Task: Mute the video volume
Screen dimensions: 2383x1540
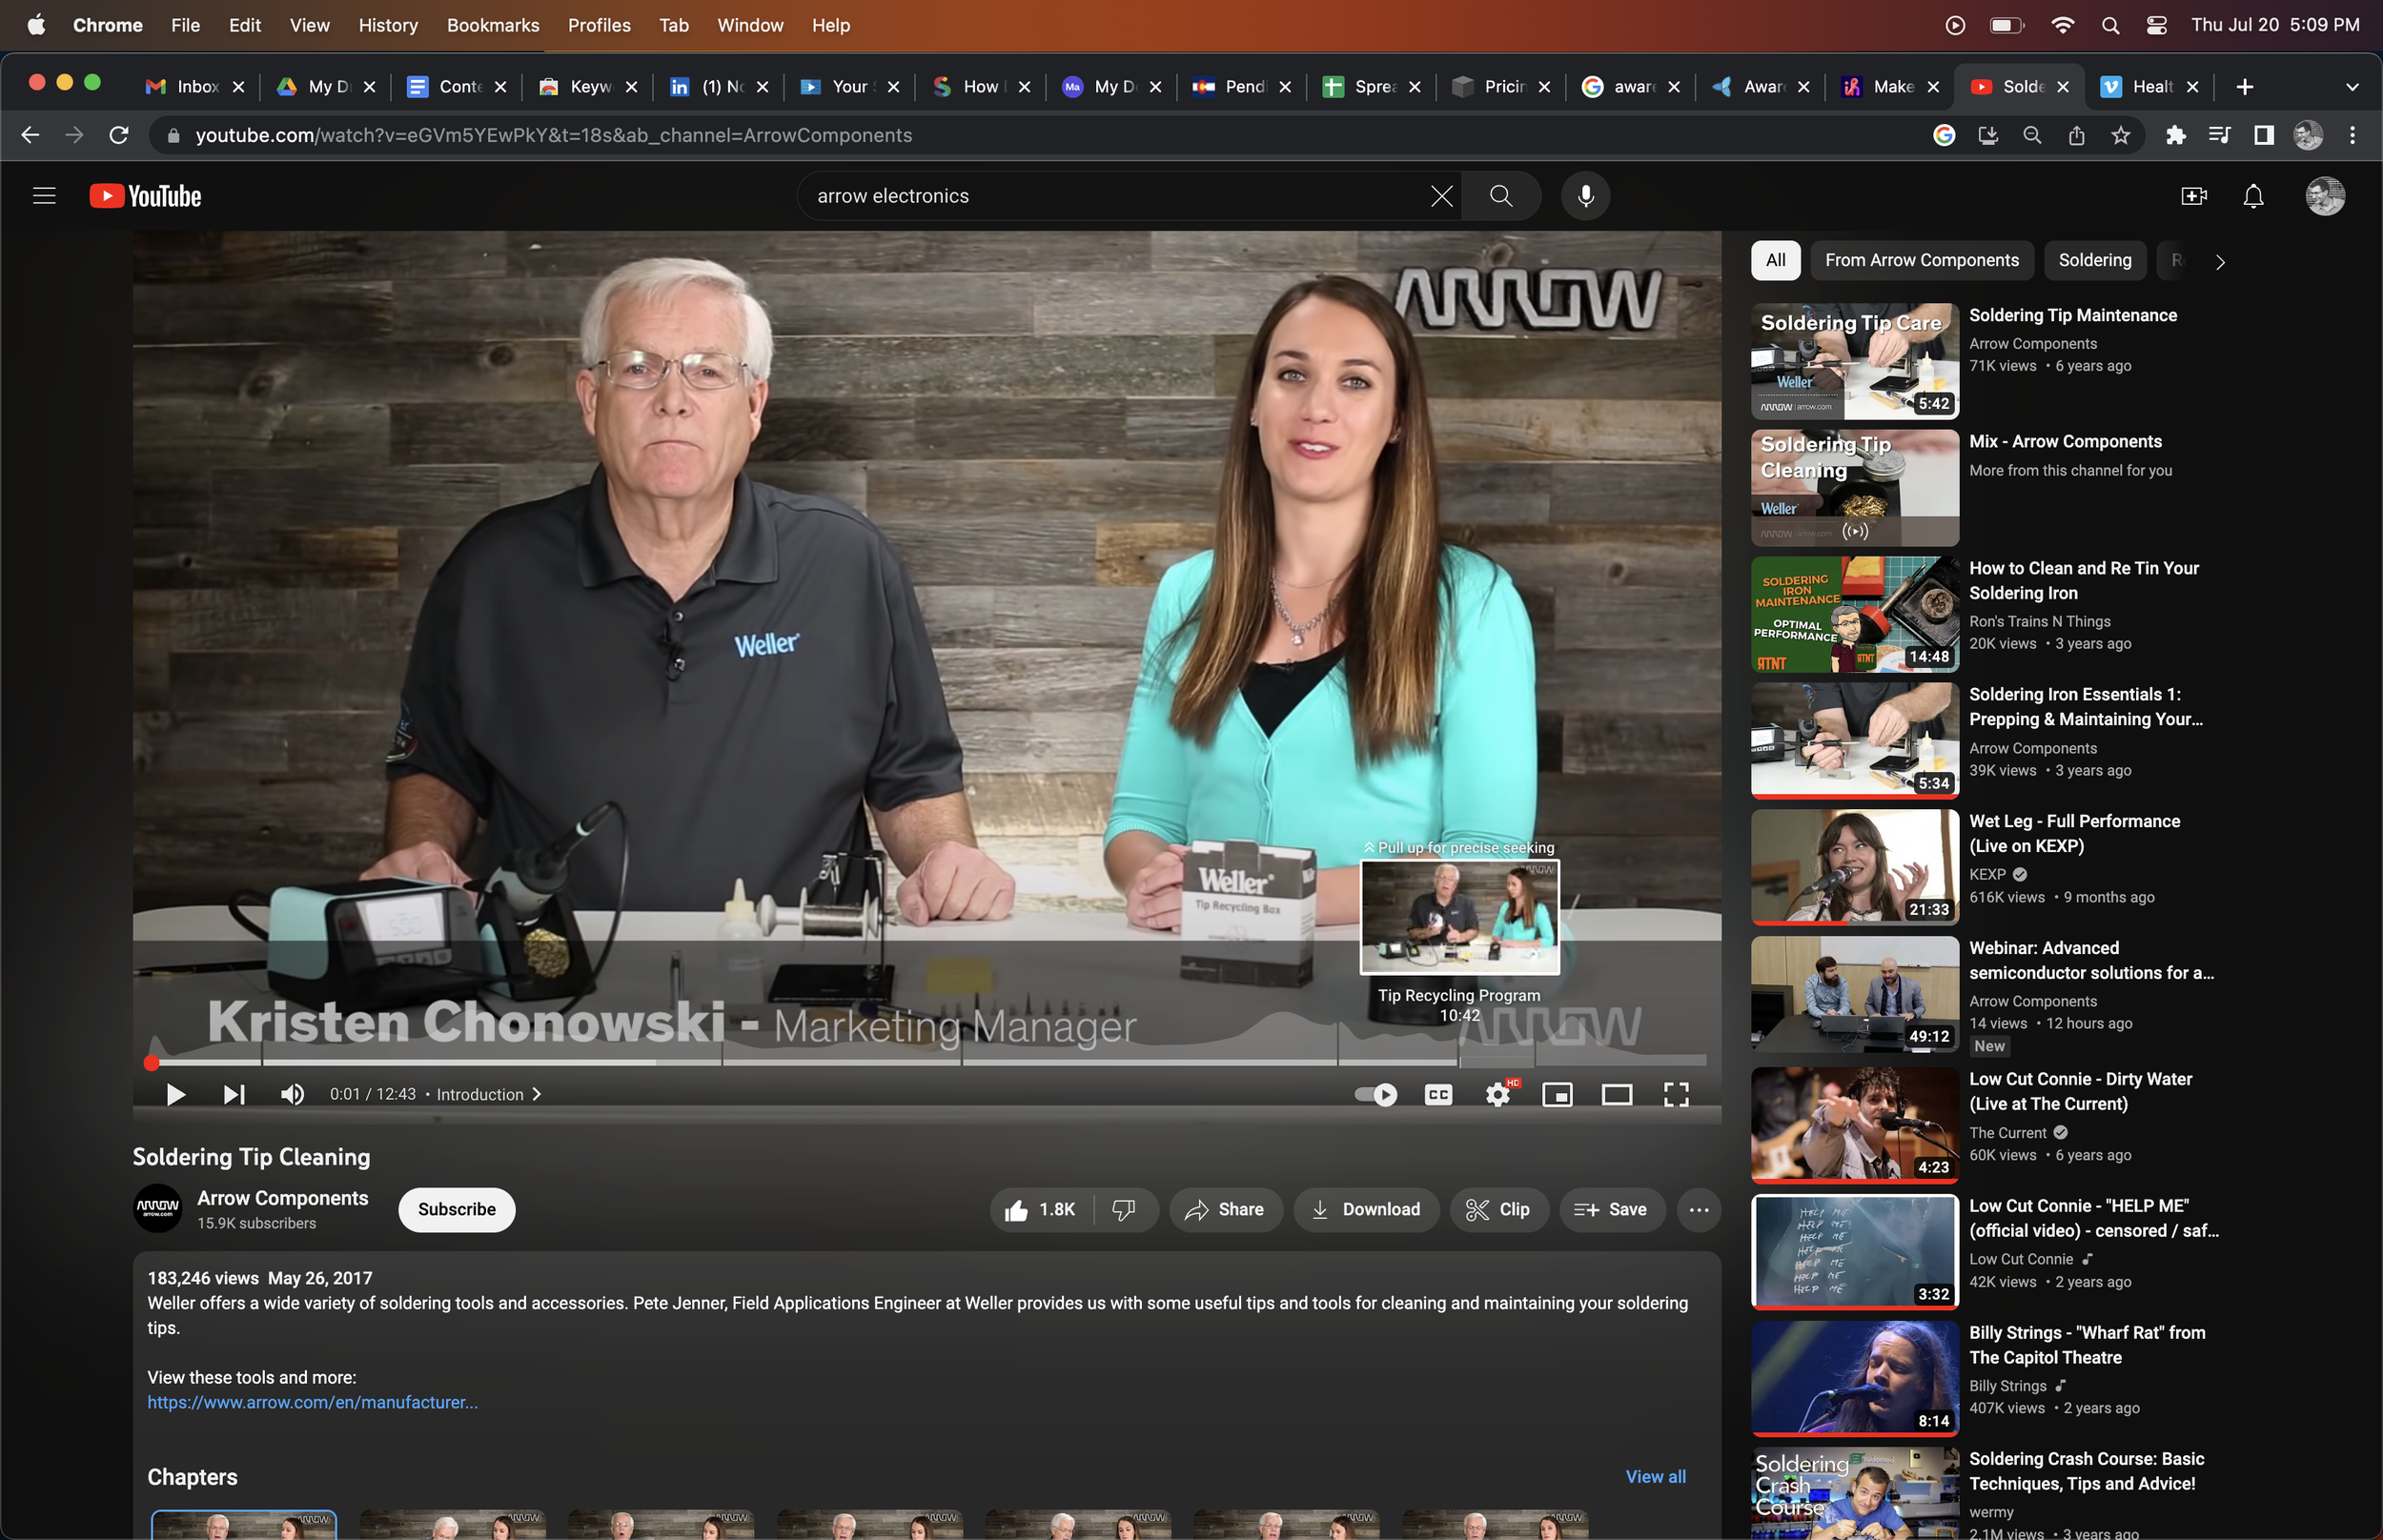Action: [x=292, y=1094]
